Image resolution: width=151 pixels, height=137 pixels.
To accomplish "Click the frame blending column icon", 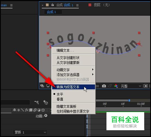I will (31, 110).
